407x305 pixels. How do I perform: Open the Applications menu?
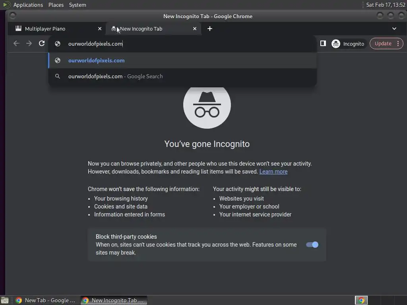[28, 5]
